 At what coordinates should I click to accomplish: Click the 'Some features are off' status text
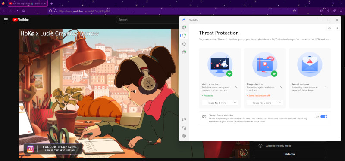259,96
